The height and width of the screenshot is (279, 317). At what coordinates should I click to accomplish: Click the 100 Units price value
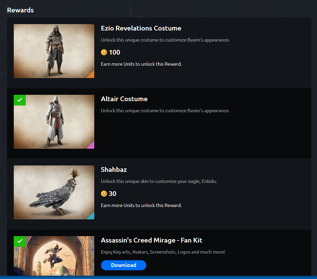pyautogui.click(x=115, y=52)
